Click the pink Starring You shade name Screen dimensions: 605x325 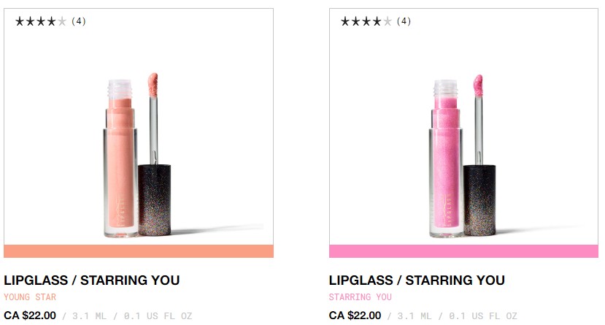pyautogui.click(x=360, y=297)
